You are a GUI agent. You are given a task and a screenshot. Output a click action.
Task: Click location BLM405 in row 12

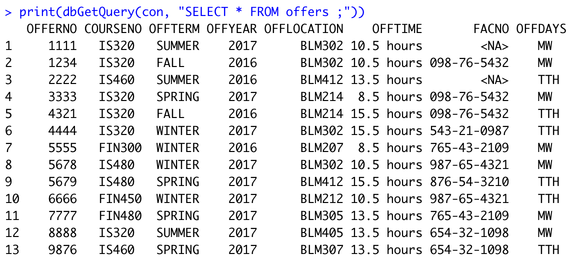click(322, 232)
